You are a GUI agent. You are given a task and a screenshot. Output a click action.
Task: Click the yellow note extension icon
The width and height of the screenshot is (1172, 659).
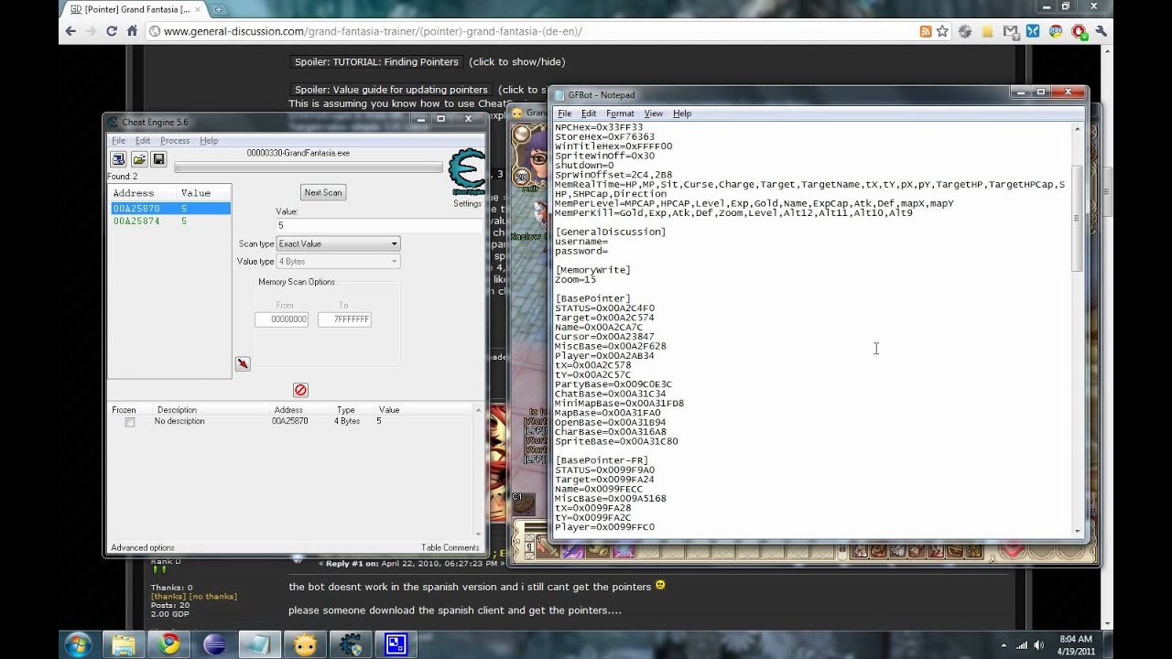click(988, 31)
